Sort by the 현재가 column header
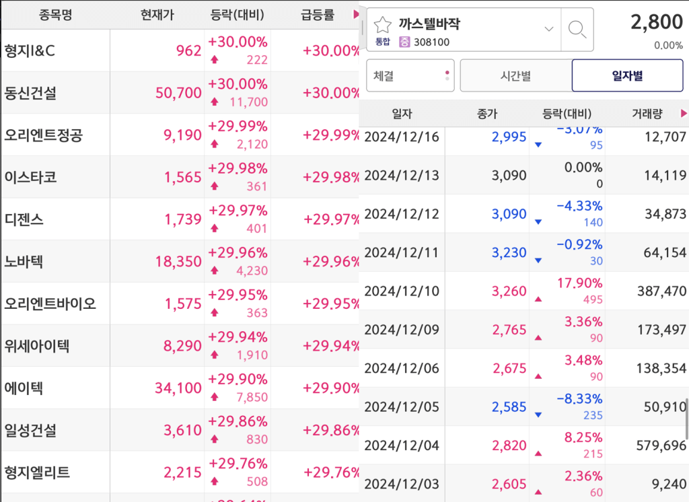Image resolution: width=689 pixels, height=502 pixels. coord(157,15)
